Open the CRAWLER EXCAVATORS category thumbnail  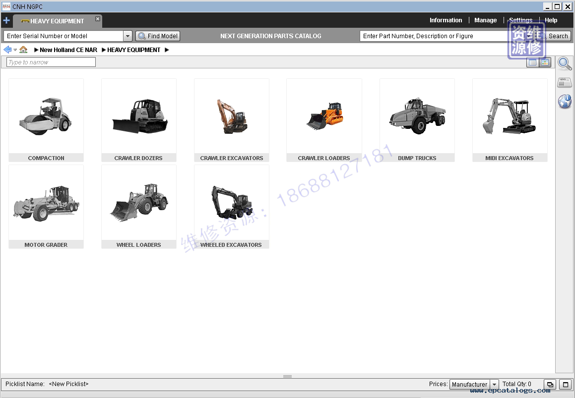click(232, 120)
